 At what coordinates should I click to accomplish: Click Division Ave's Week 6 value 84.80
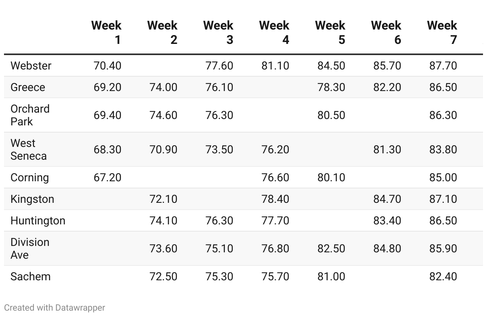click(387, 248)
